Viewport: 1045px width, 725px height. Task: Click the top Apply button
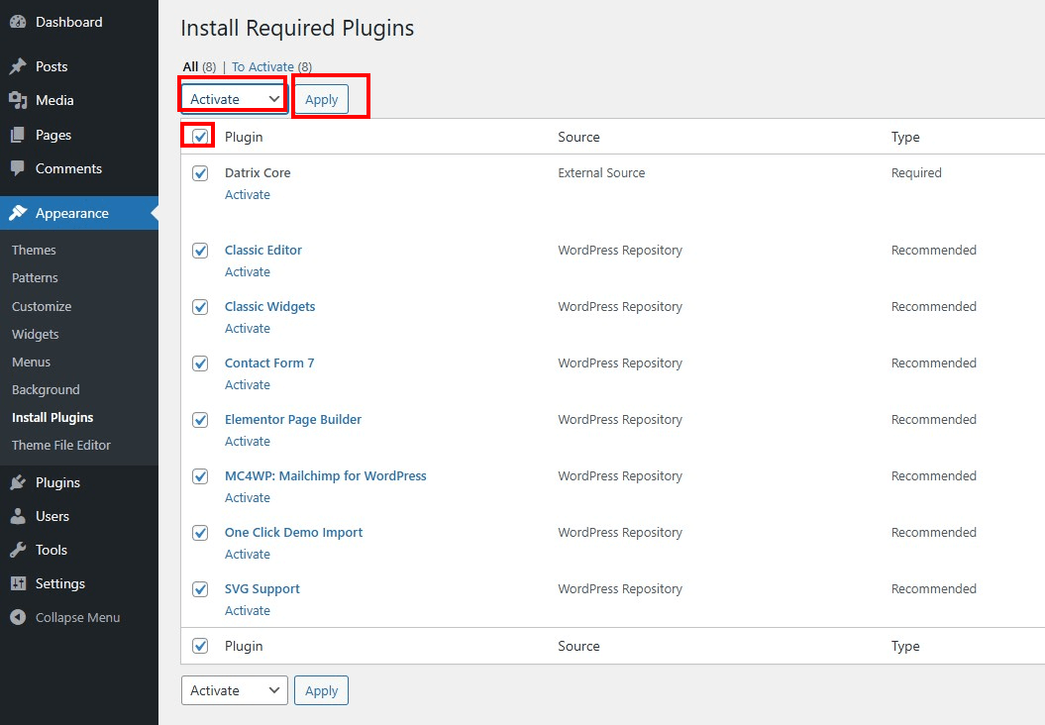click(321, 99)
